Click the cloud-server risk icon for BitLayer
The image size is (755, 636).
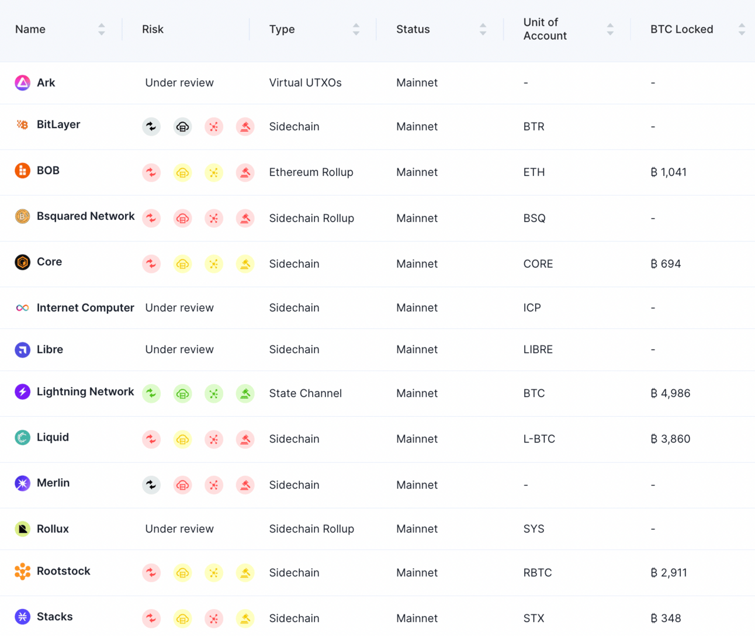tap(183, 126)
